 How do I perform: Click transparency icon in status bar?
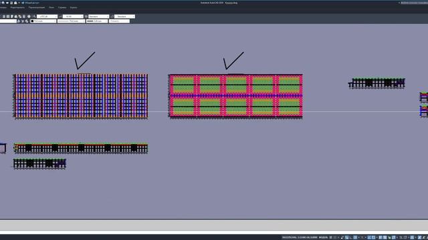[x=385, y=237]
